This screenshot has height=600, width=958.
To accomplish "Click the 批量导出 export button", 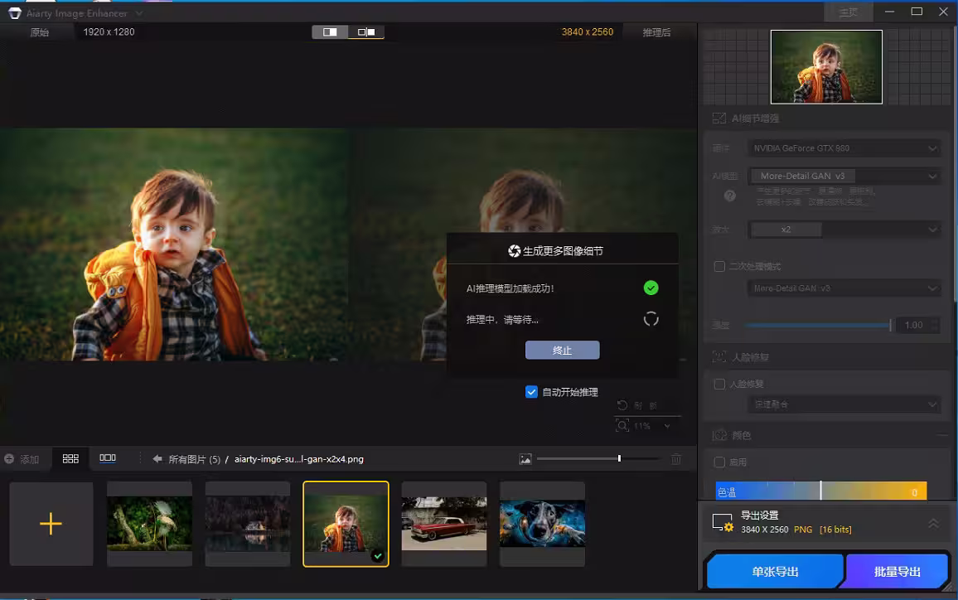I will click(x=897, y=571).
